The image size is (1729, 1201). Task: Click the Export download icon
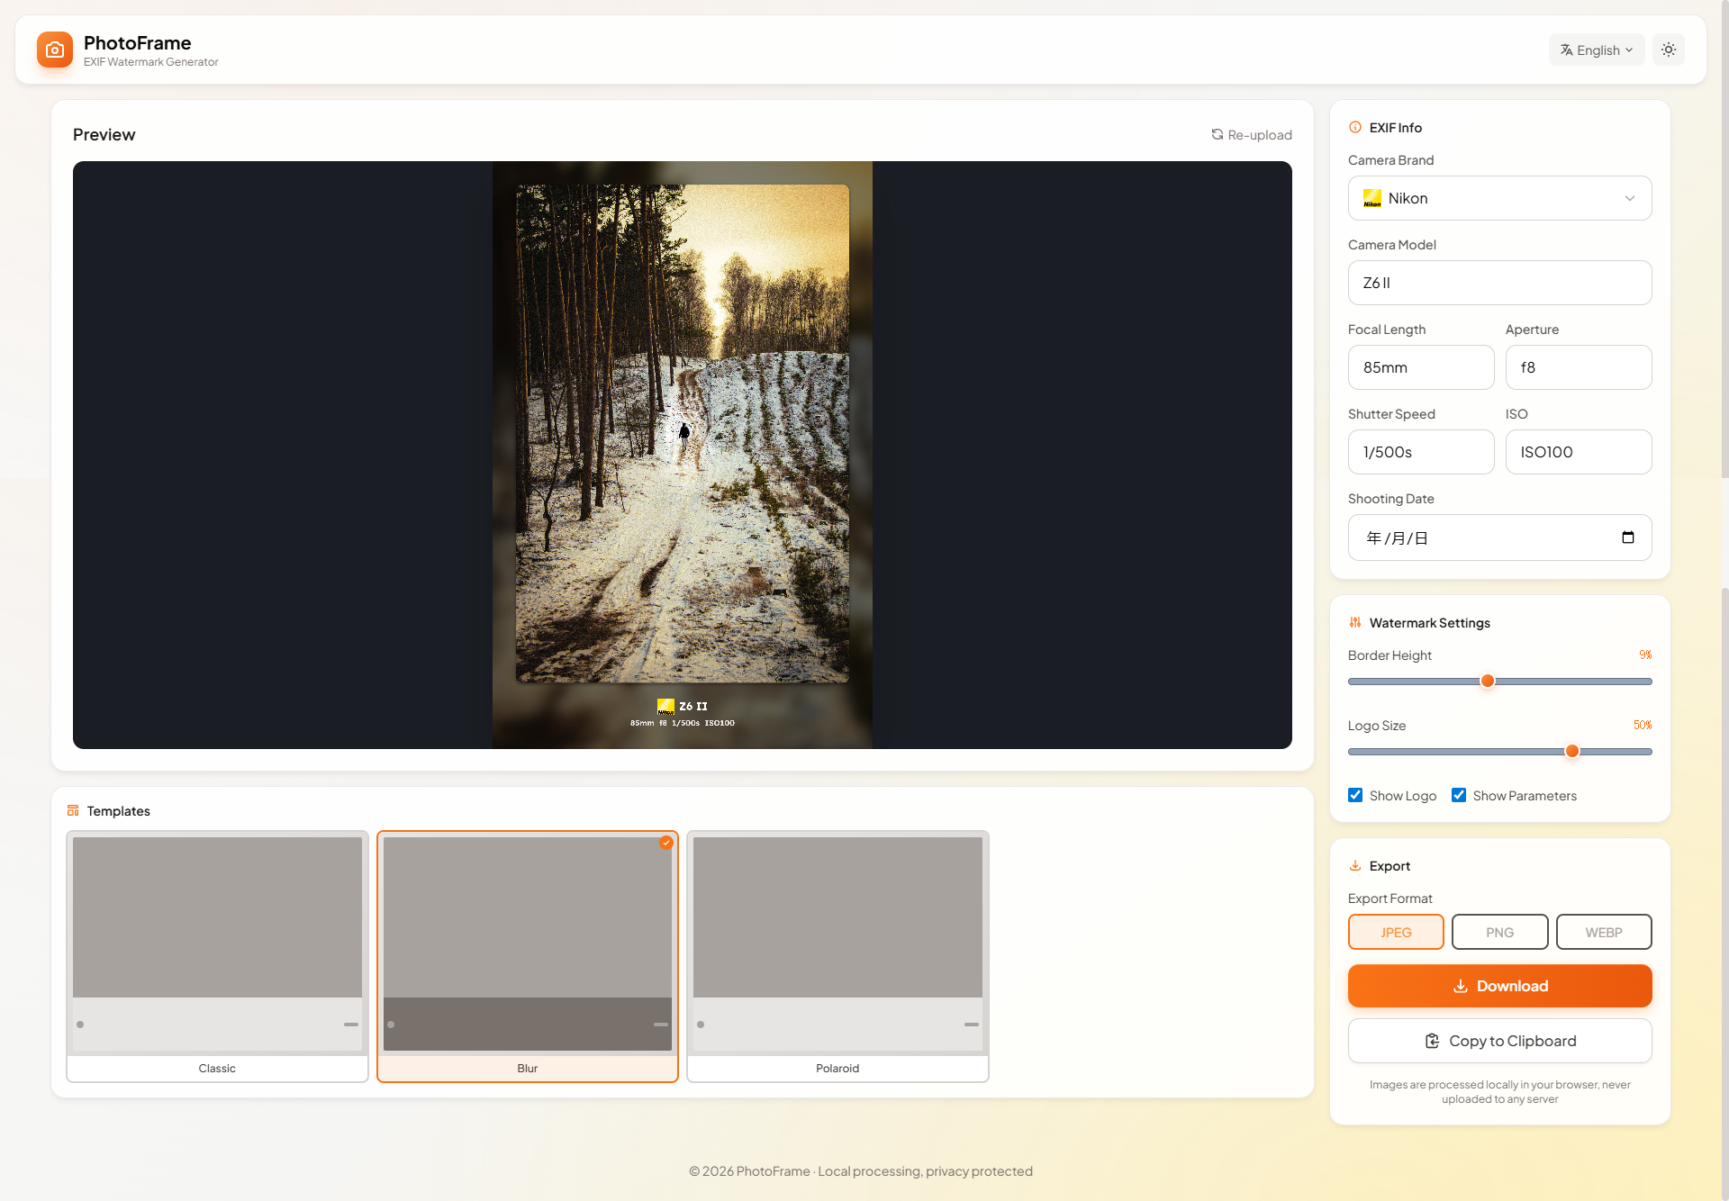1356,865
